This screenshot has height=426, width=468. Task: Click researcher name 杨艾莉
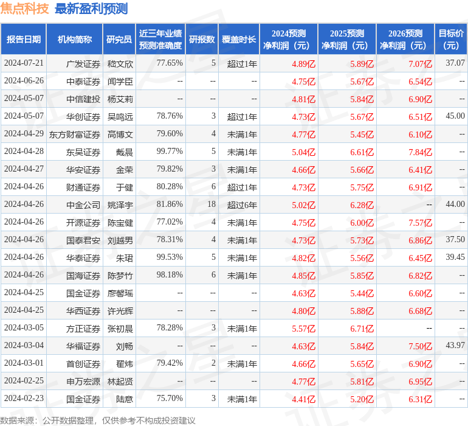[x=120, y=99]
